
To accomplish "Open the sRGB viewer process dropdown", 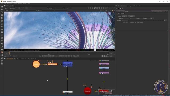I will point(28,8).
